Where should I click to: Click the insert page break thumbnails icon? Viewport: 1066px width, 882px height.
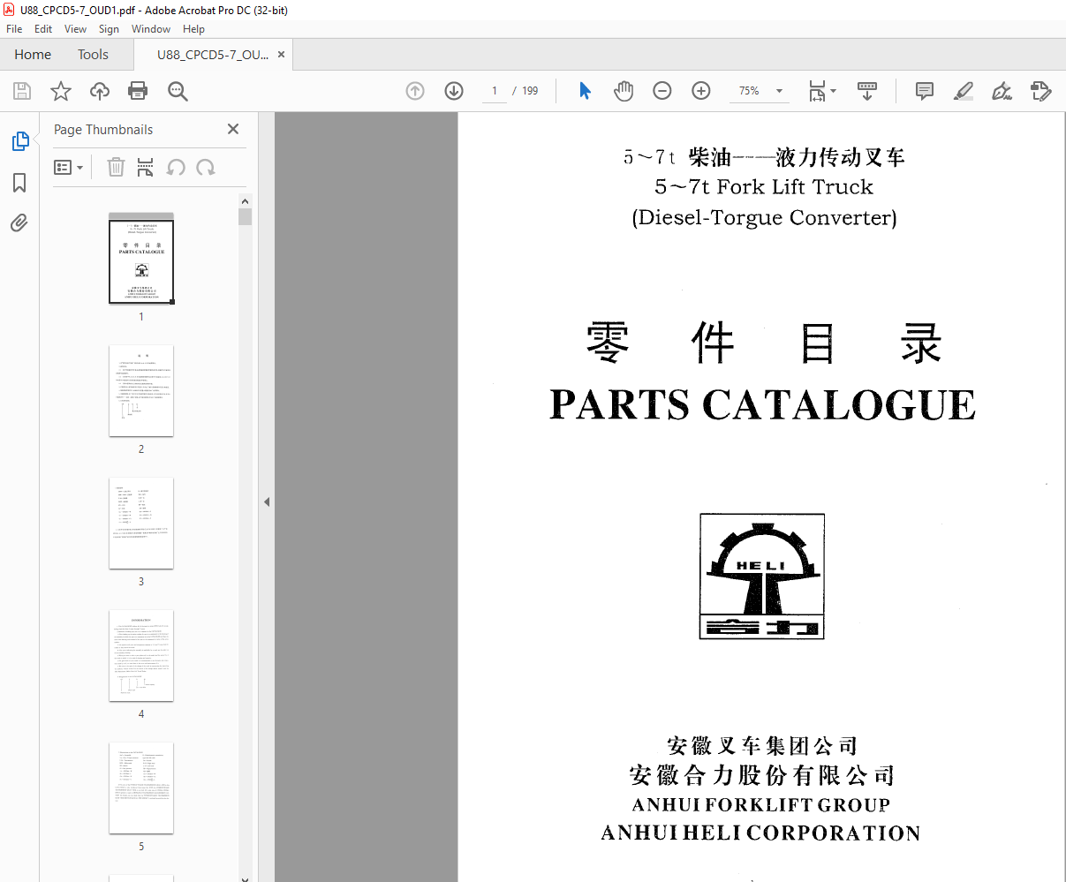click(146, 167)
